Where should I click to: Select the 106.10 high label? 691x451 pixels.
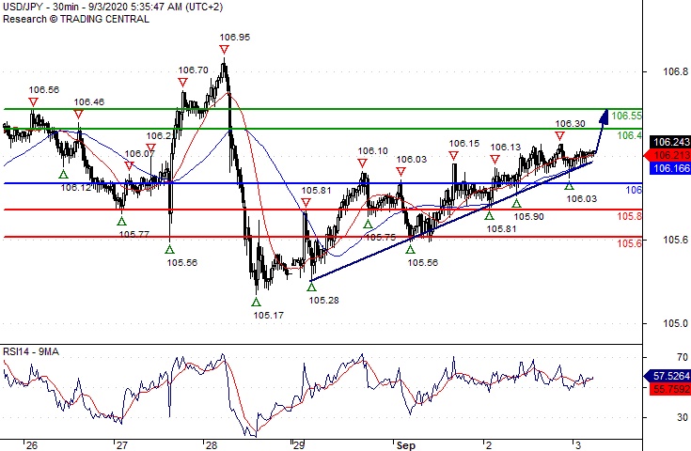click(x=373, y=151)
